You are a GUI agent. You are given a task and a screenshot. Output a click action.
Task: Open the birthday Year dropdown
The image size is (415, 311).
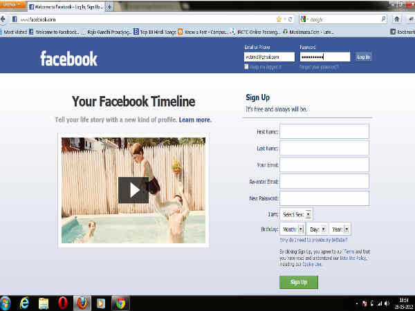[340, 229]
